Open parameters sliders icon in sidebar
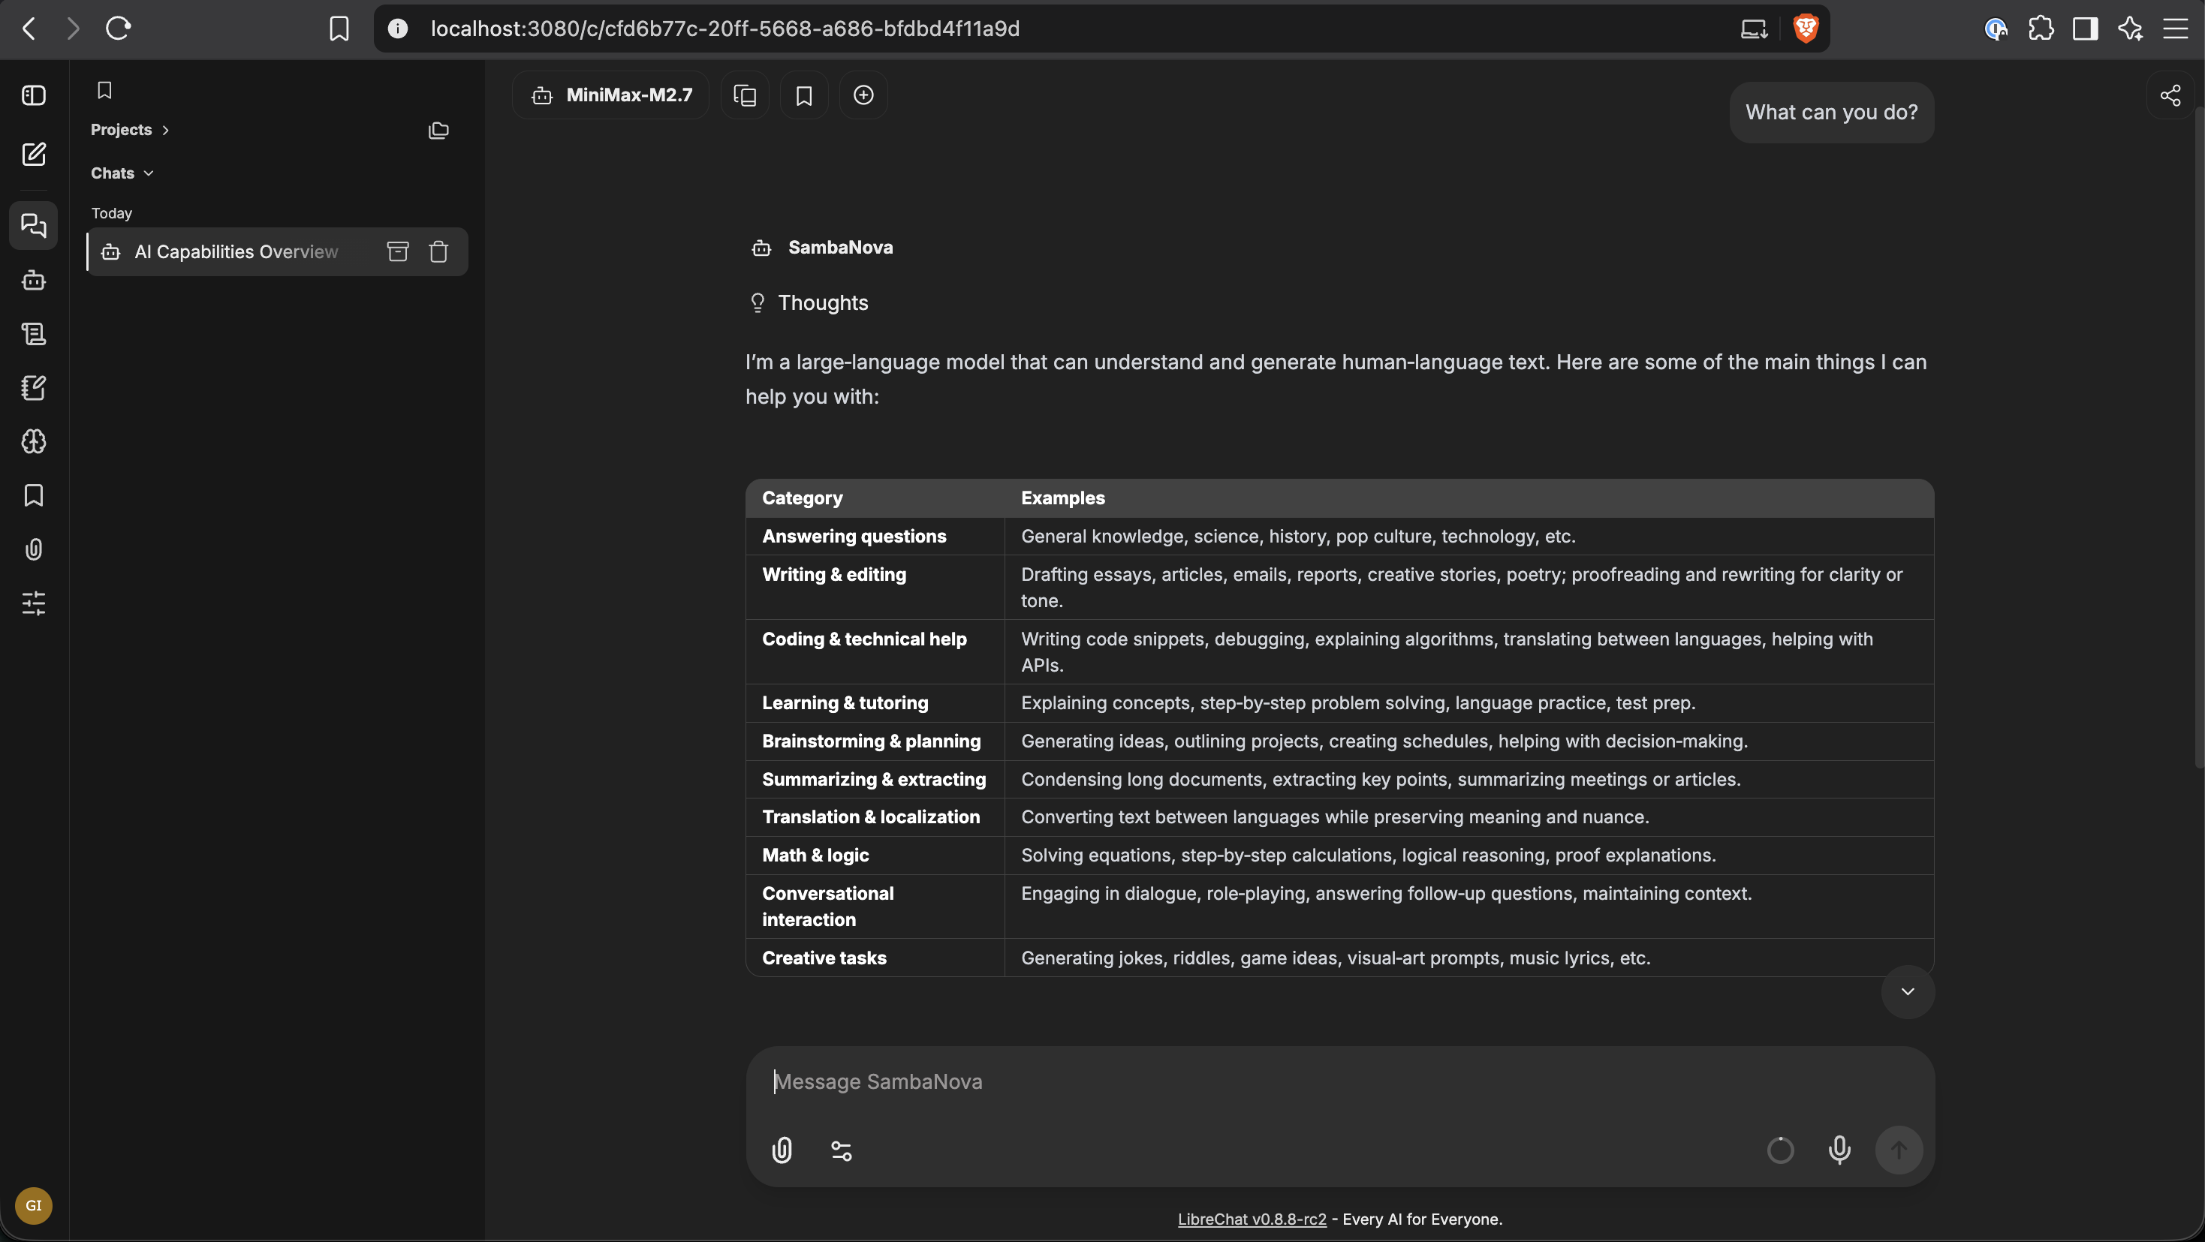The height and width of the screenshot is (1242, 2205). click(33, 603)
